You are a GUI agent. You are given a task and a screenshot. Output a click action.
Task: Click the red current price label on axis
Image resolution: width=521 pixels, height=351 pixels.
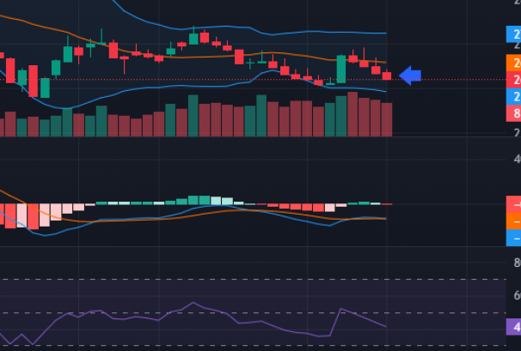(514, 80)
